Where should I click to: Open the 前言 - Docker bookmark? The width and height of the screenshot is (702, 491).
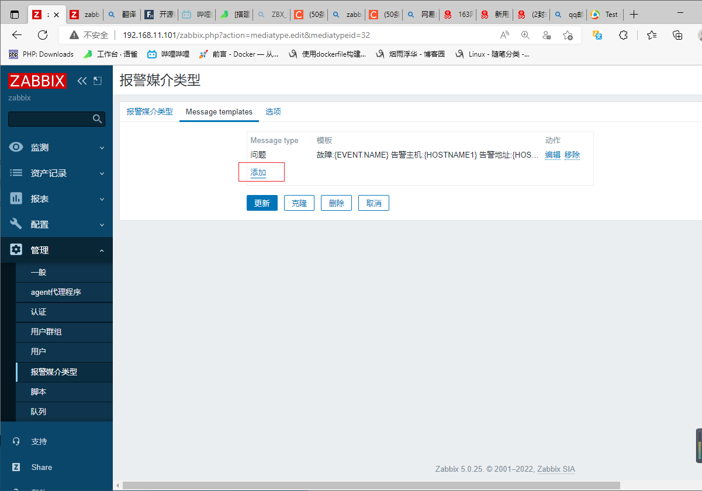tap(238, 54)
